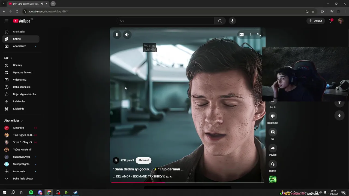Open the taskbar clock and date
Image resolution: width=349 pixels, height=196 pixels.
pyautogui.click(x=333, y=192)
